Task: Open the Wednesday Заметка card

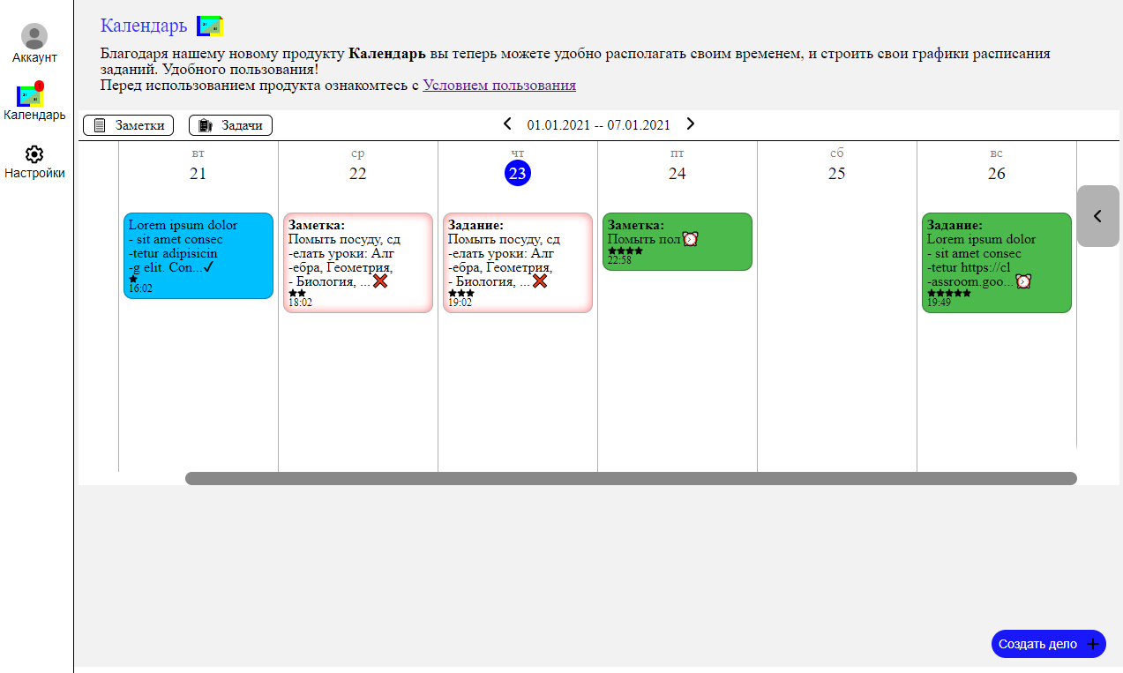Action: 358,263
